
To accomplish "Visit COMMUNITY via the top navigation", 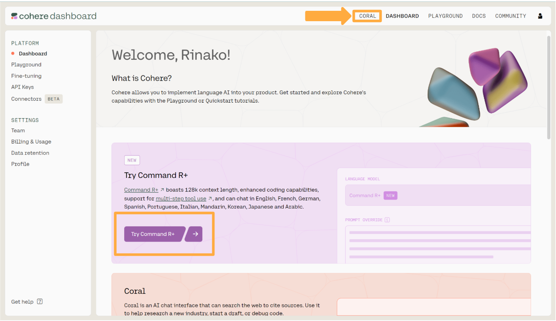I will click(510, 16).
